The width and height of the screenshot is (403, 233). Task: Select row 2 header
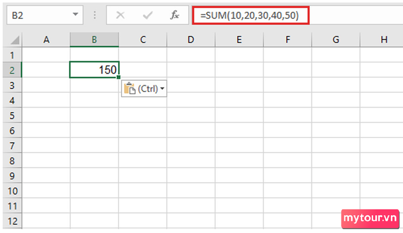tap(12, 70)
